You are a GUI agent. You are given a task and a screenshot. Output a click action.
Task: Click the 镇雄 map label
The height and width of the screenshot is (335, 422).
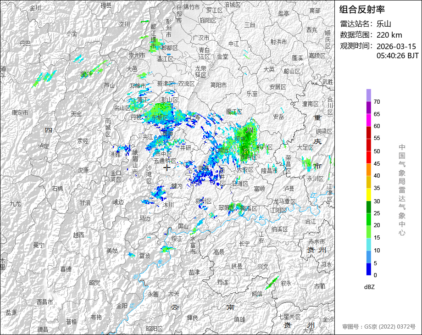click(x=239, y=319)
